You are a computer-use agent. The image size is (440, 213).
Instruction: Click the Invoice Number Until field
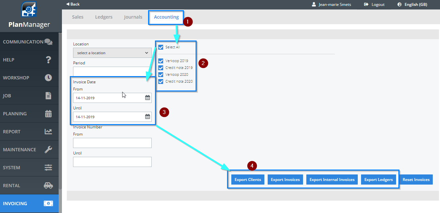[x=112, y=162]
